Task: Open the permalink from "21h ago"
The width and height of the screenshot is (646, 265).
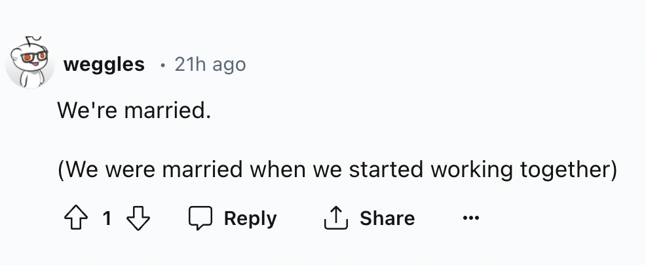Action: tap(210, 64)
